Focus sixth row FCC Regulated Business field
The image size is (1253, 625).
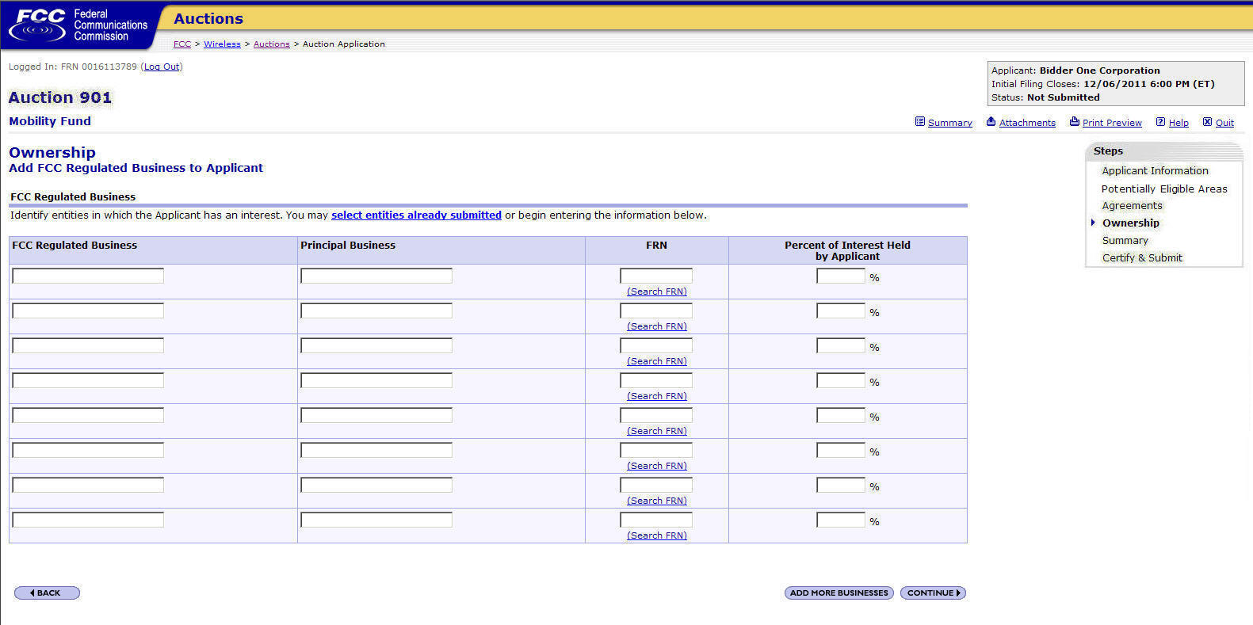(88, 450)
